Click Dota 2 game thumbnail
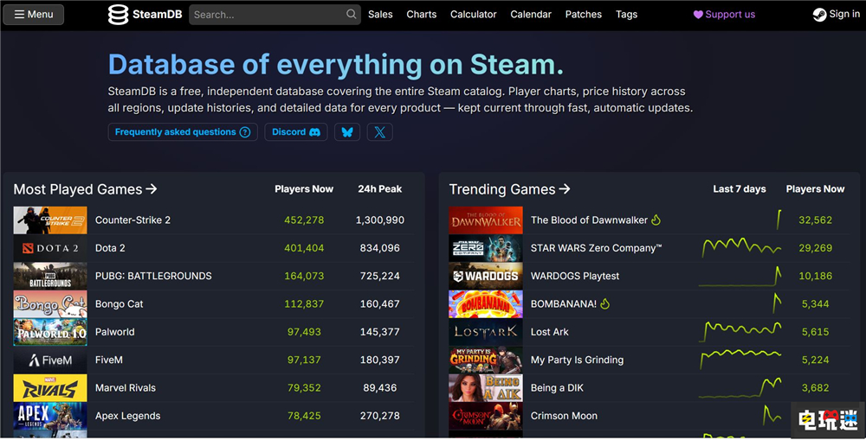The height and width of the screenshot is (440, 866). [x=50, y=248]
